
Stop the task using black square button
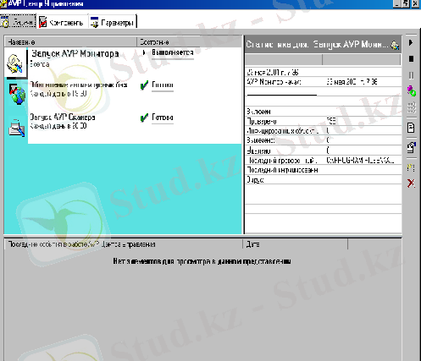pos(411,58)
